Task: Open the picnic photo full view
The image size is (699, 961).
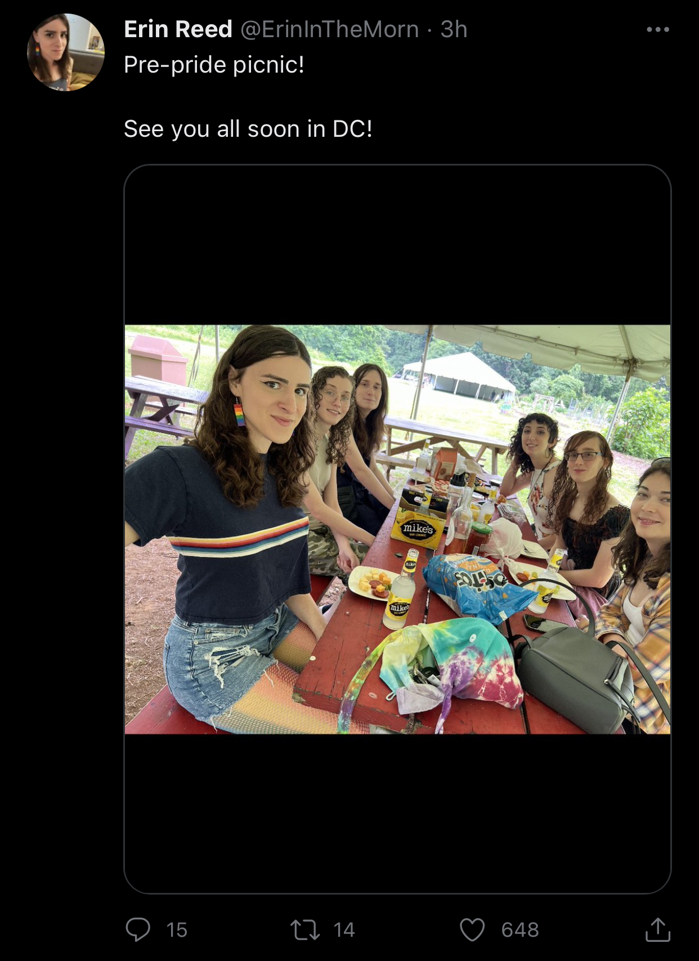Action: [x=397, y=529]
